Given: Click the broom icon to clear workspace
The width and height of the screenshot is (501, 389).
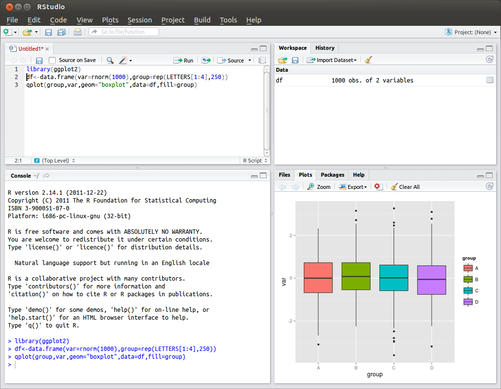Looking at the screenshot, I should (368, 60).
